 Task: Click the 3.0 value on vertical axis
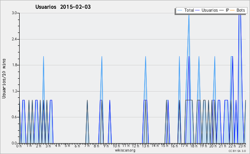click(14, 13)
